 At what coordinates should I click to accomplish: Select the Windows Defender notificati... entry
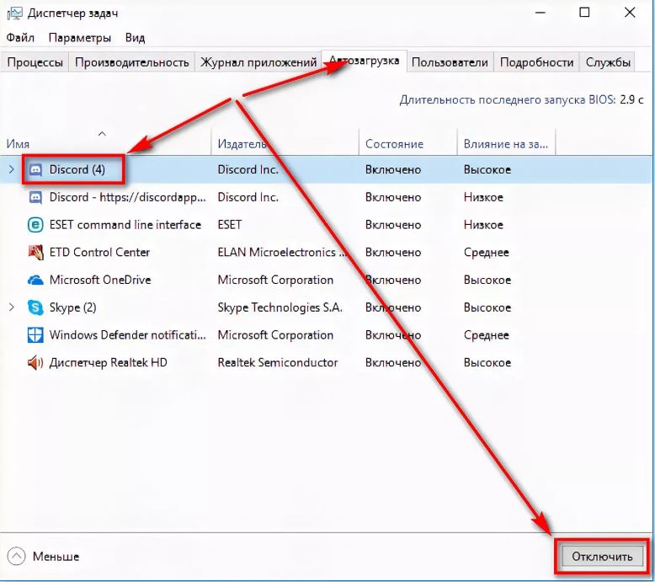pyautogui.click(x=128, y=335)
